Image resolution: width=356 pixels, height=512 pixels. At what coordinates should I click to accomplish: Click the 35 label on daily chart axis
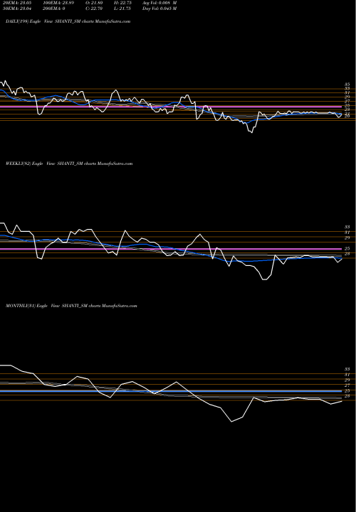click(x=347, y=85)
